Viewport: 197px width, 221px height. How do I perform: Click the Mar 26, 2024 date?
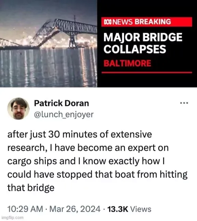75,209
